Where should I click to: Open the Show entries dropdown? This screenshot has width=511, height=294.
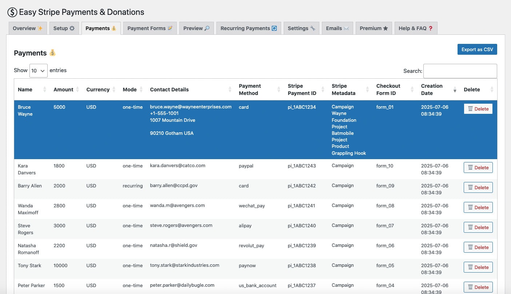[x=38, y=70]
